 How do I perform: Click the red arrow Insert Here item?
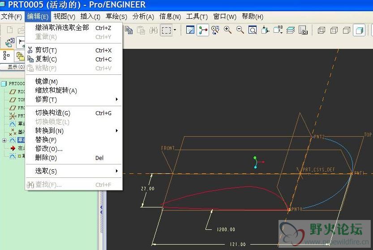[17, 148]
